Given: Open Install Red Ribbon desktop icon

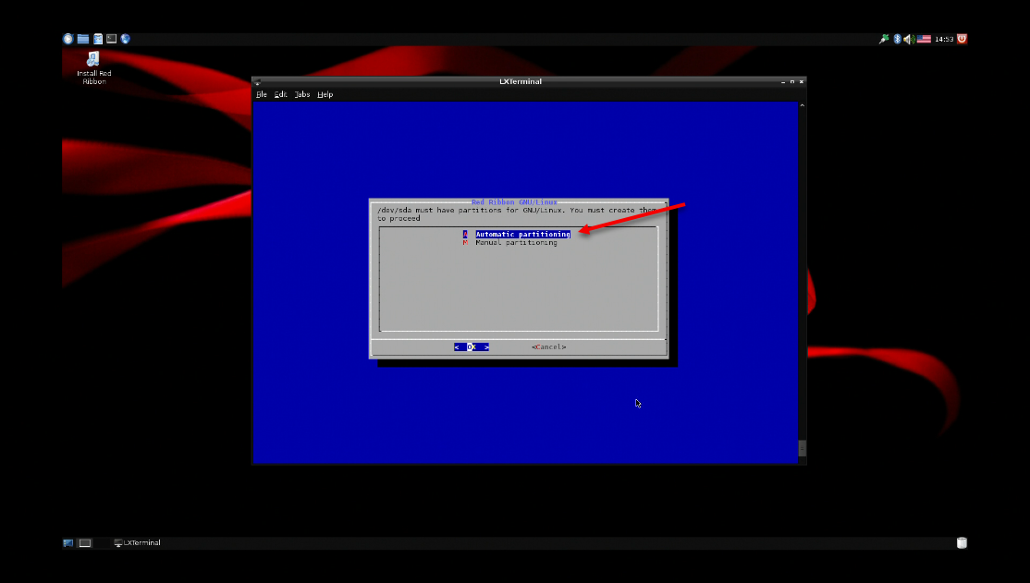Looking at the screenshot, I should pyautogui.click(x=94, y=68).
